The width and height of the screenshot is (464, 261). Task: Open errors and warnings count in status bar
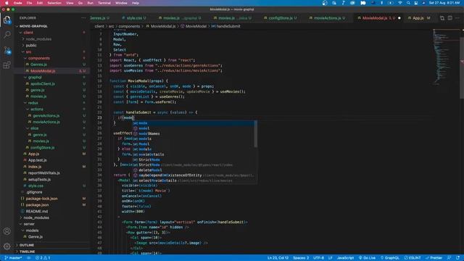tap(43, 258)
